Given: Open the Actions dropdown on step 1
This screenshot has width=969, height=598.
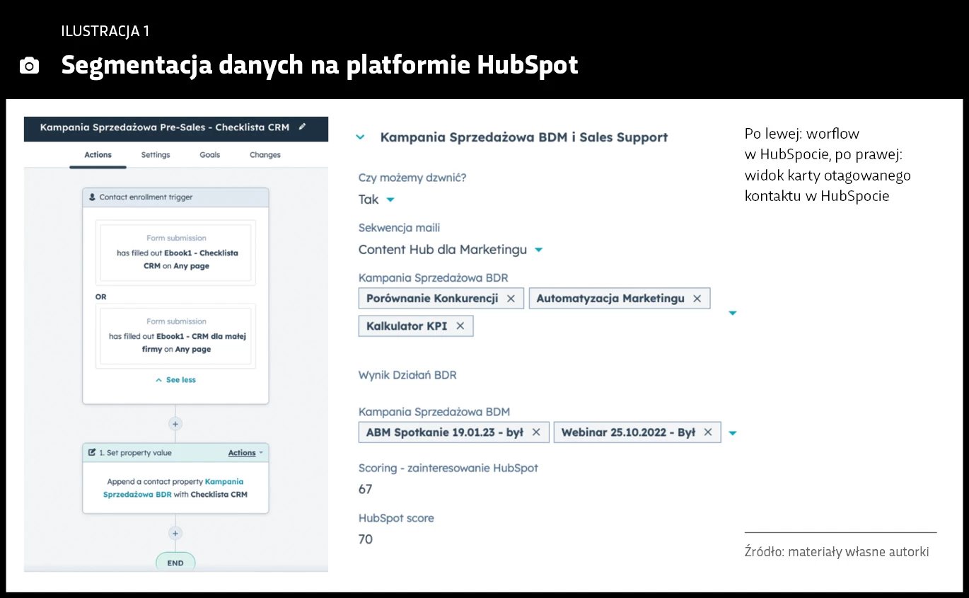Looking at the screenshot, I should 245,453.
